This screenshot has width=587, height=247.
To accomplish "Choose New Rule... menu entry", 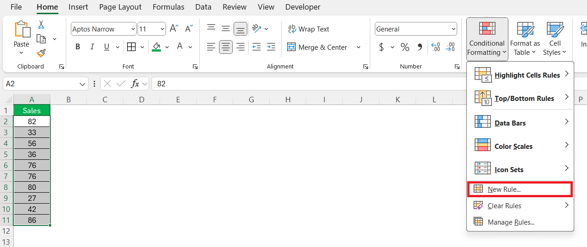I will point(520,189).
